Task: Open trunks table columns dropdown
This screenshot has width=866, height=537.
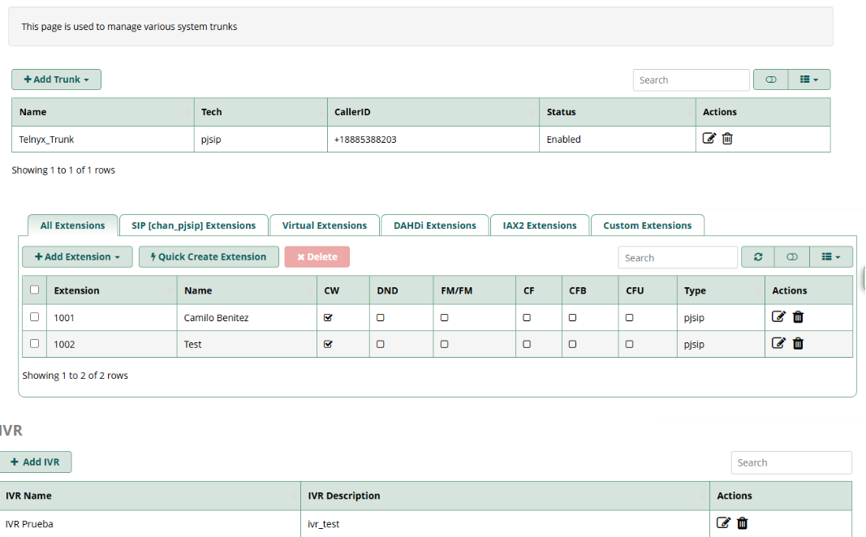Action: 809,79
